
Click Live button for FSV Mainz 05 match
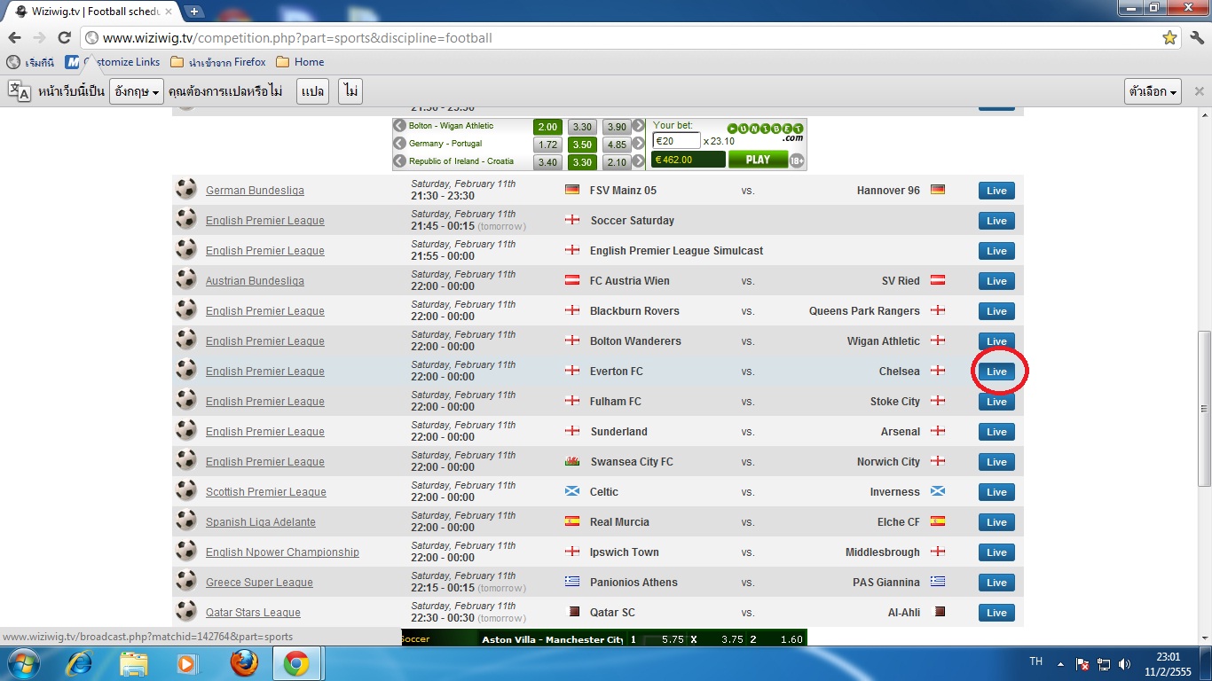996,191
